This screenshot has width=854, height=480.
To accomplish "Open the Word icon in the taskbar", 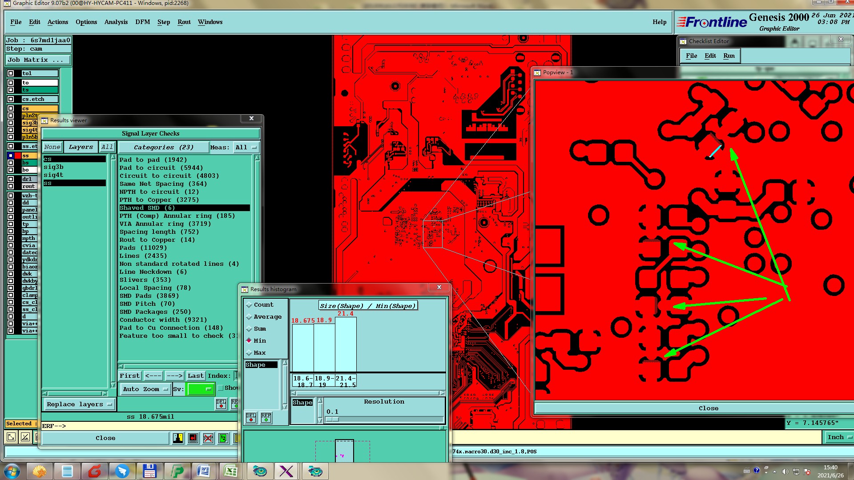I will coord(203,471).
